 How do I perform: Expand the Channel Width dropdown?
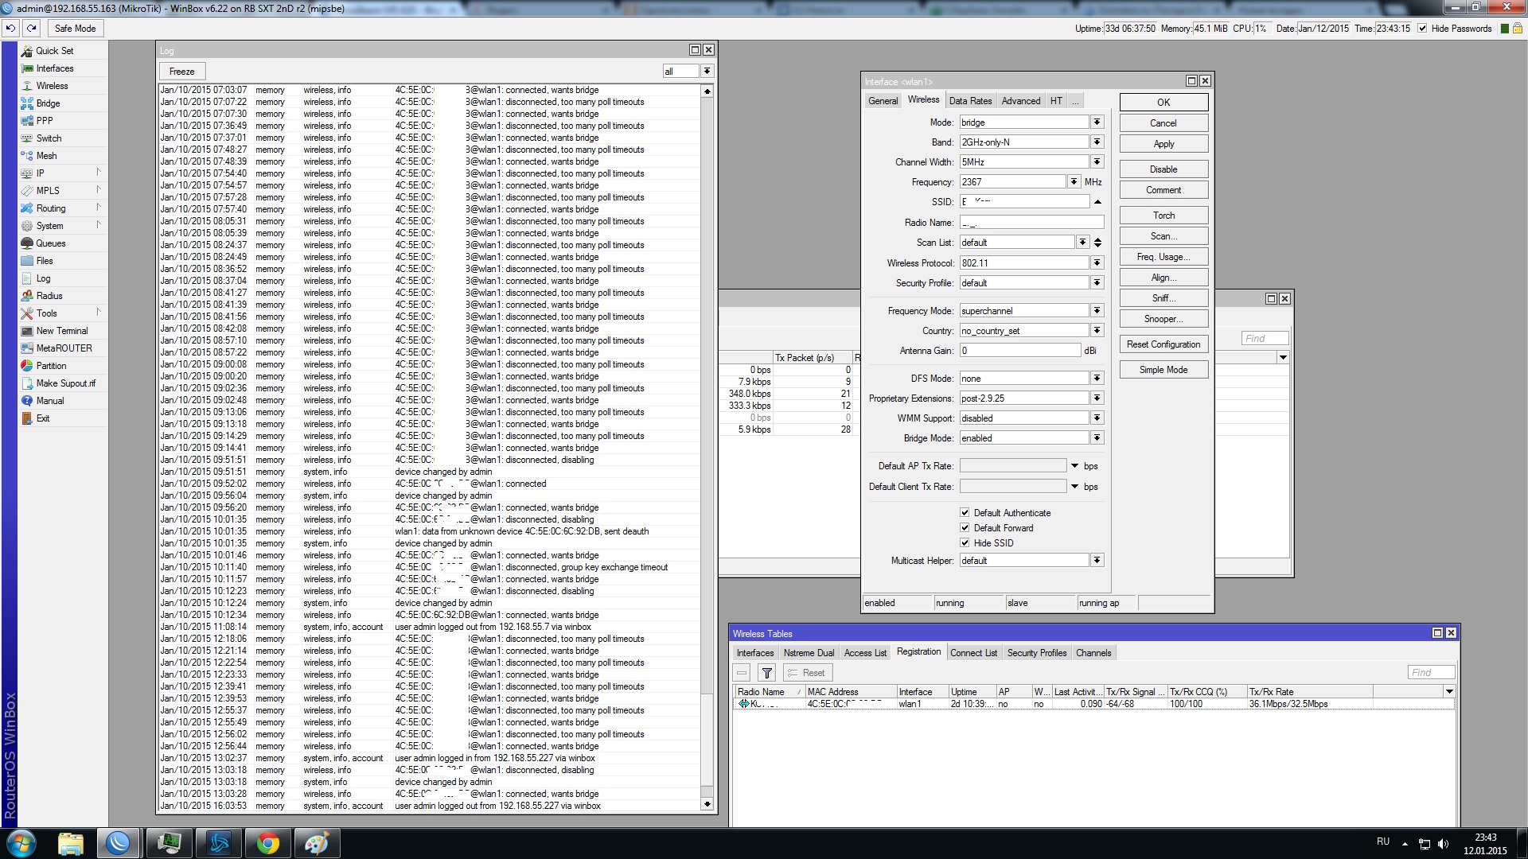1097,162
